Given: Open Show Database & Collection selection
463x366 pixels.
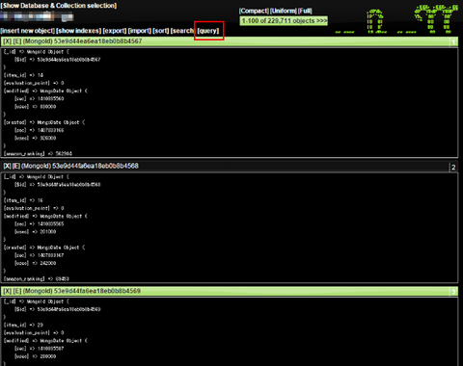Looking at the screenshot, I should tap(59, 6).
